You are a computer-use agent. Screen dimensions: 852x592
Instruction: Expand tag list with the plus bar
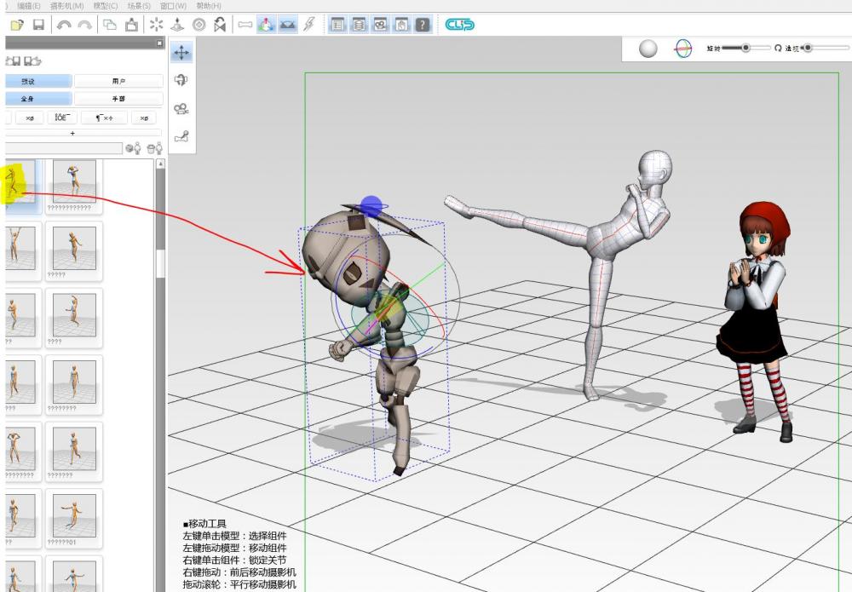click(83, 133)
